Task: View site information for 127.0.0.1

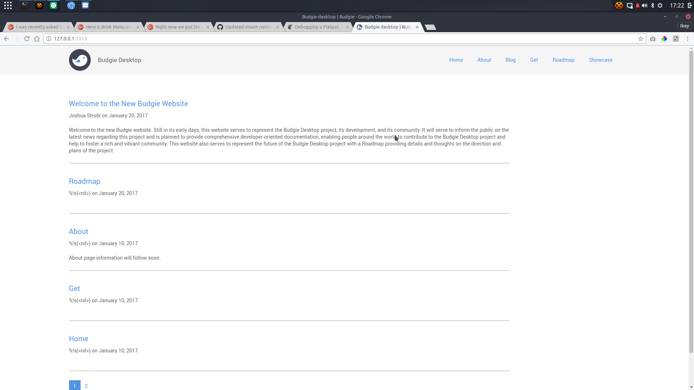Action: click(49, 39)
